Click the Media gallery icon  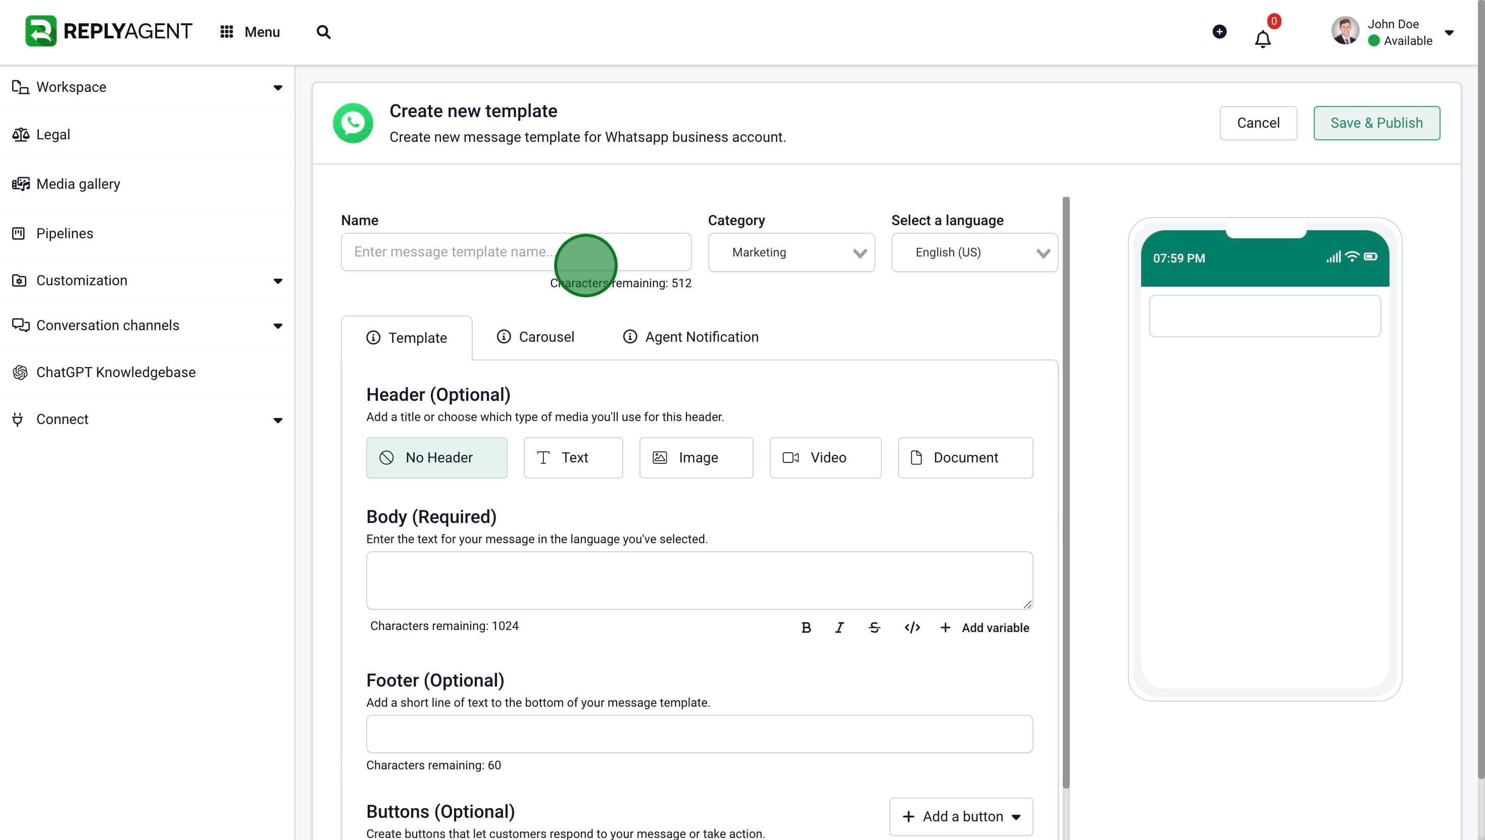(20, 184)
